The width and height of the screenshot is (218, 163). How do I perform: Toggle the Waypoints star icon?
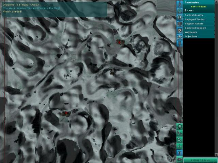[180, 37]
